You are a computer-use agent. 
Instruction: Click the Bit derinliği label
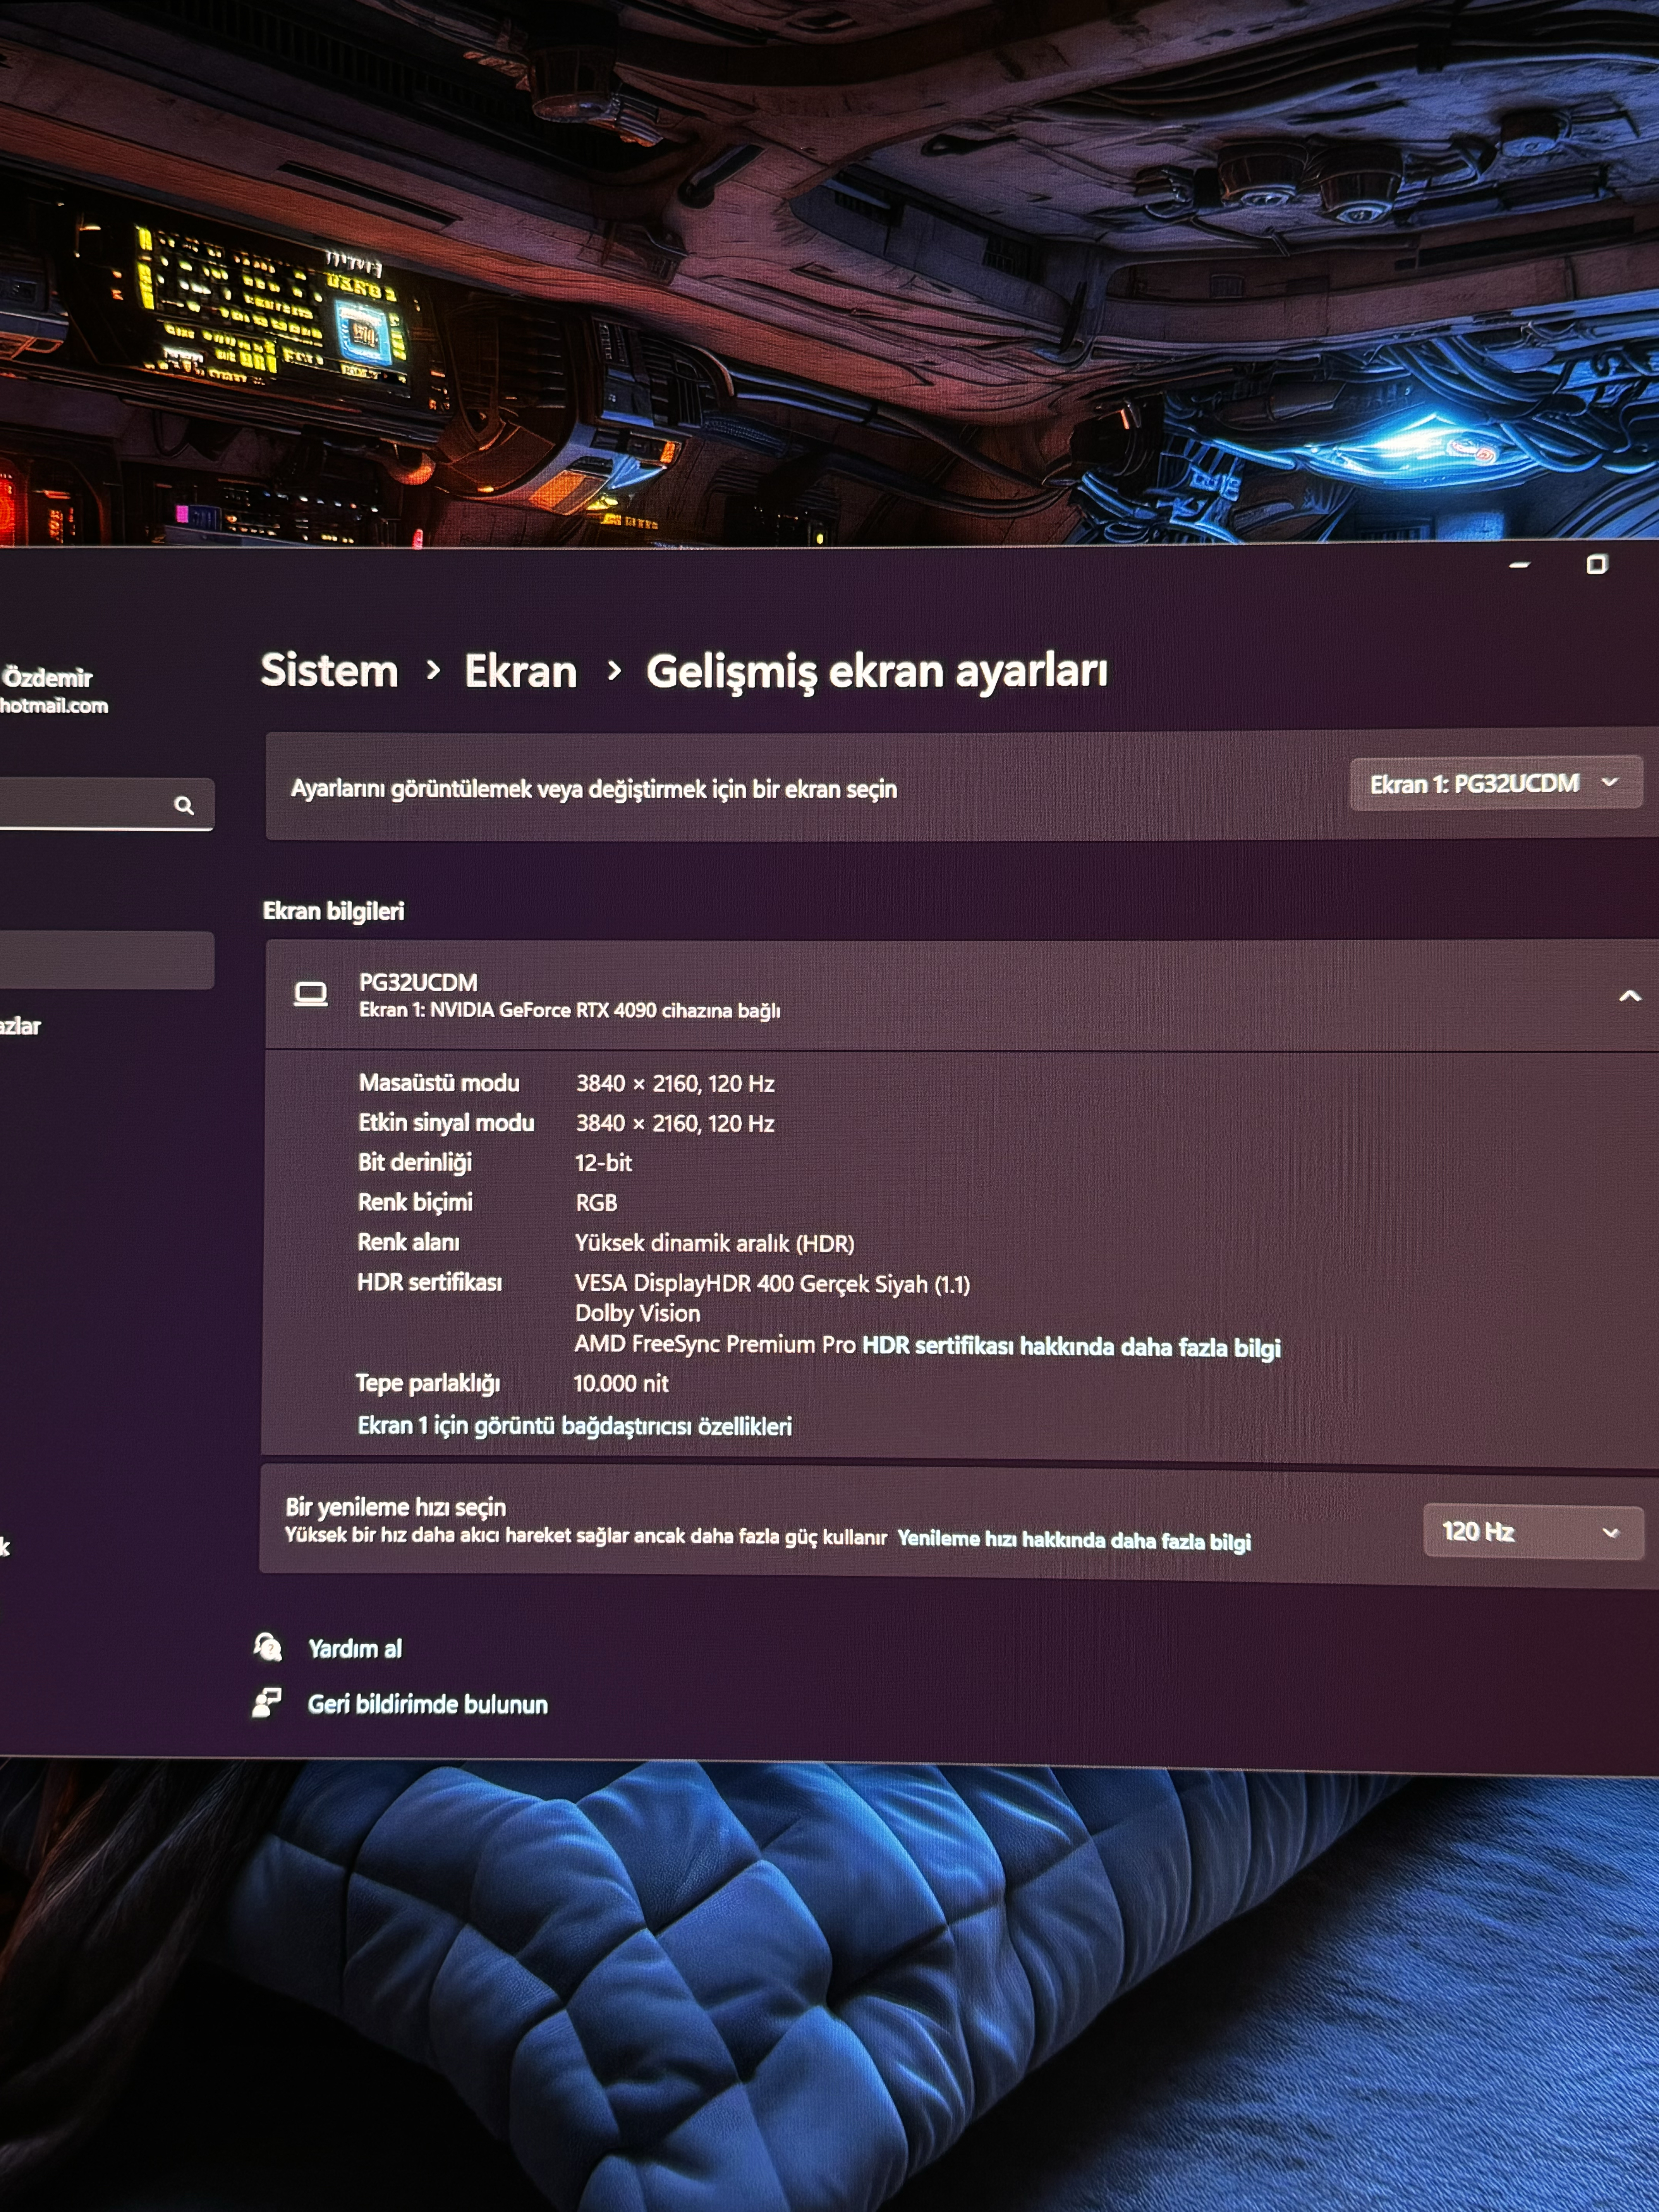tap(415, 1162)
